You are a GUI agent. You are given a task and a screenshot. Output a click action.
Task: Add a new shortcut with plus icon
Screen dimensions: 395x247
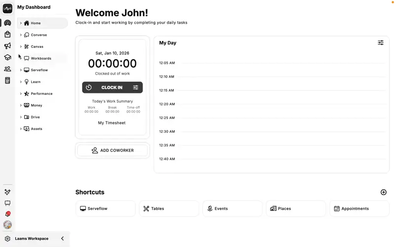384,192
